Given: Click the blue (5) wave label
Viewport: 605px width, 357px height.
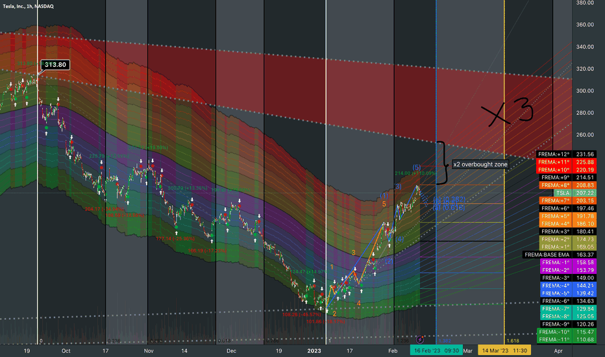Looking at the screenshot, I should pos(417,167).
